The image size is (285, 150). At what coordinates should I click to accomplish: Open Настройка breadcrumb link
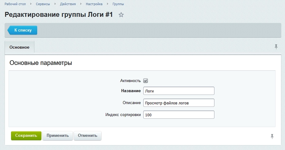tap(94, 4)
